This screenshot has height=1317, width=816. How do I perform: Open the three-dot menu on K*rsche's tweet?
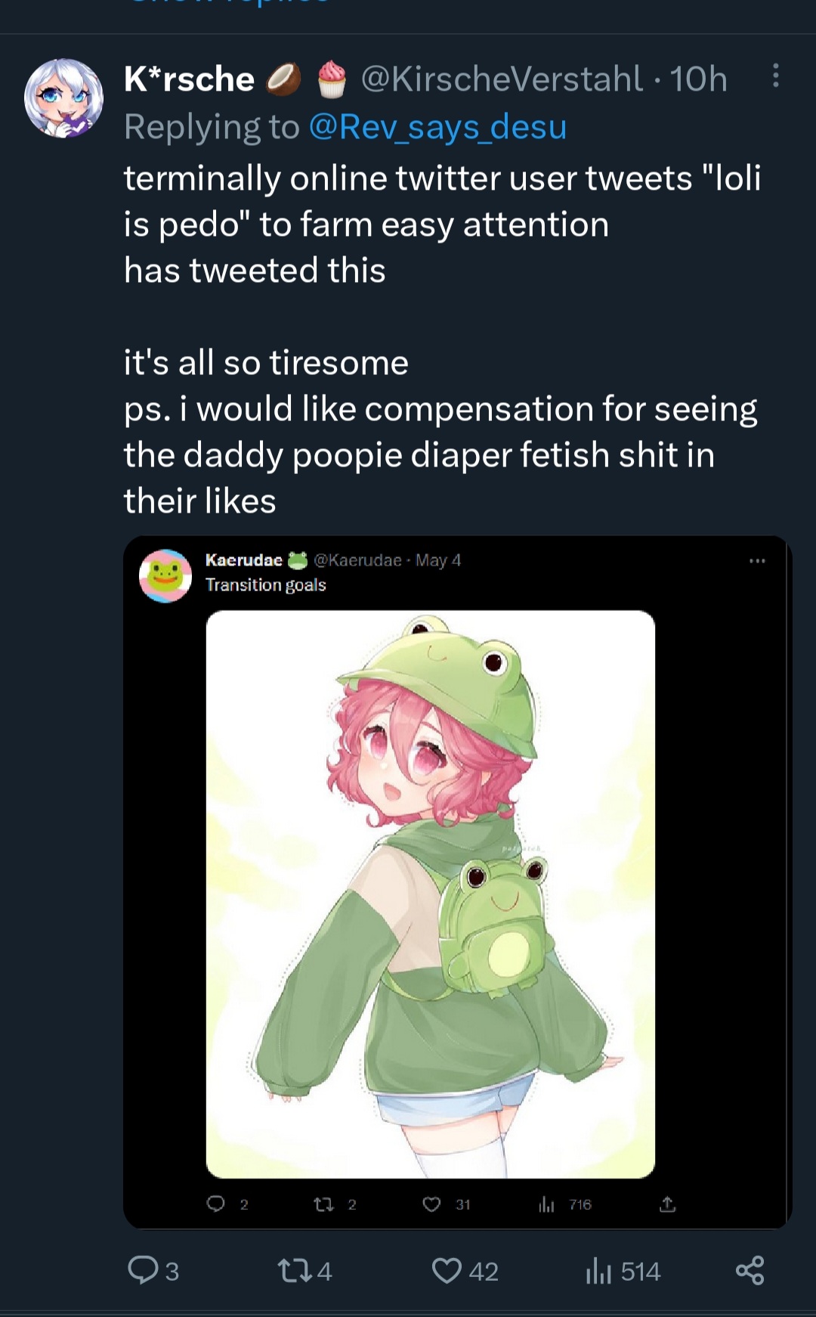point(775,76)
